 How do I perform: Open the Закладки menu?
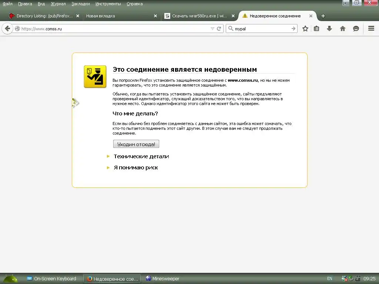[x=80, y=4]
